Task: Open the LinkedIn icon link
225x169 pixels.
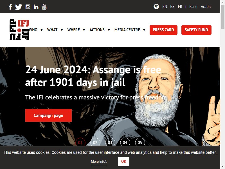Action: click(36, 7)
